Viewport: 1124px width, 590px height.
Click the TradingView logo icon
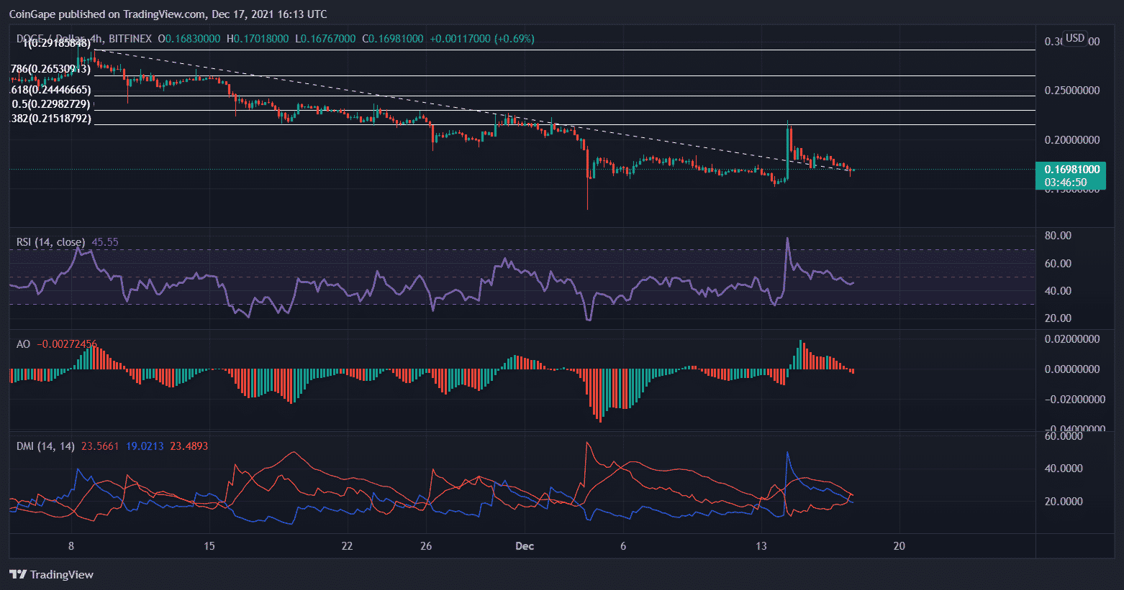tap(19, 574)
